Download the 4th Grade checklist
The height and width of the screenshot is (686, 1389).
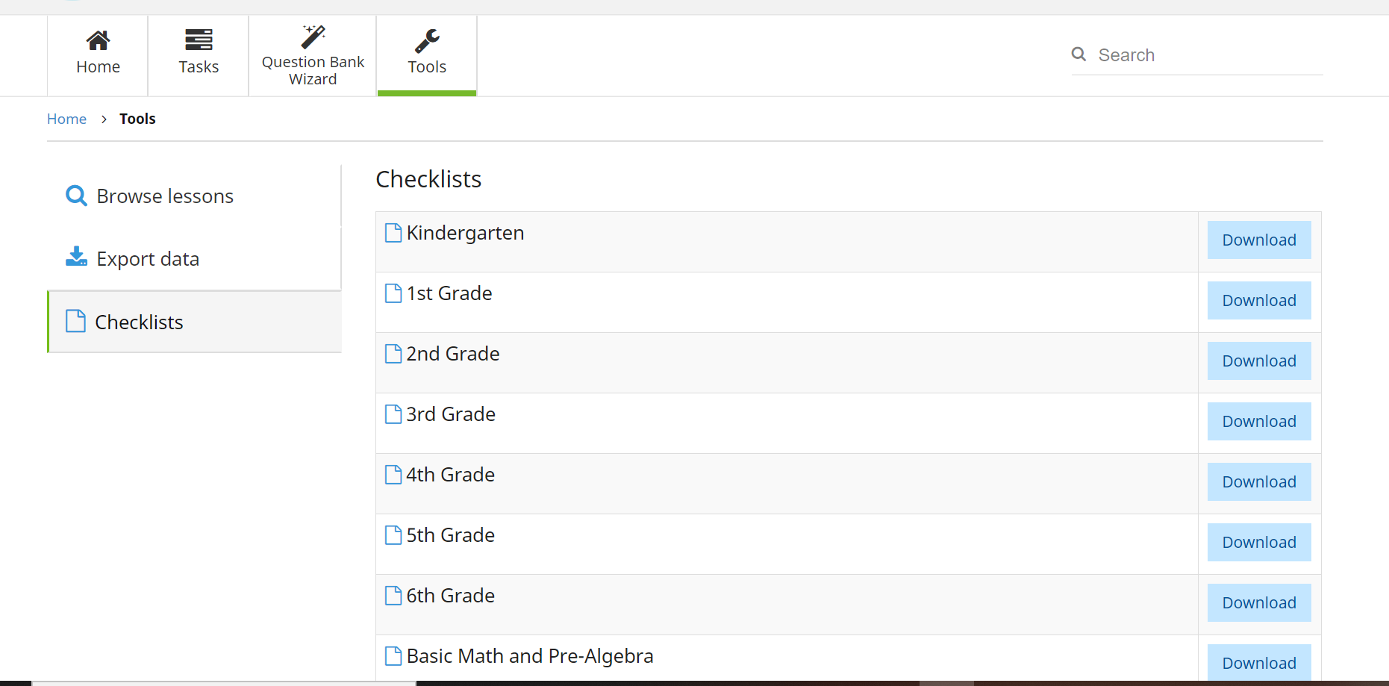(1258, 482)
